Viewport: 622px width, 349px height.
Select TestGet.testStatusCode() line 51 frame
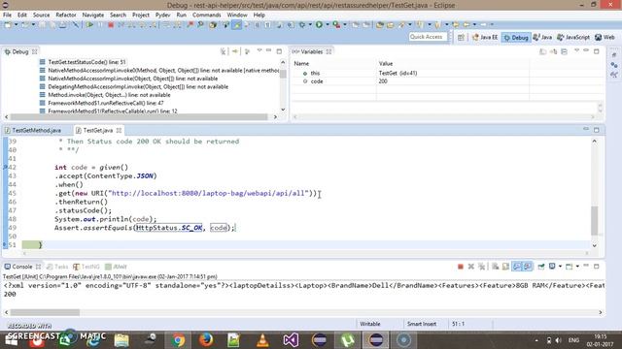pos(86,62)
